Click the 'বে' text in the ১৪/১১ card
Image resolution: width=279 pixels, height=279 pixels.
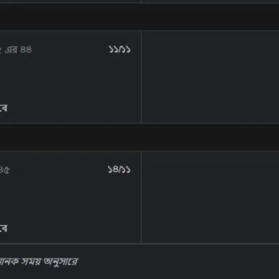(x=4, y=228)
